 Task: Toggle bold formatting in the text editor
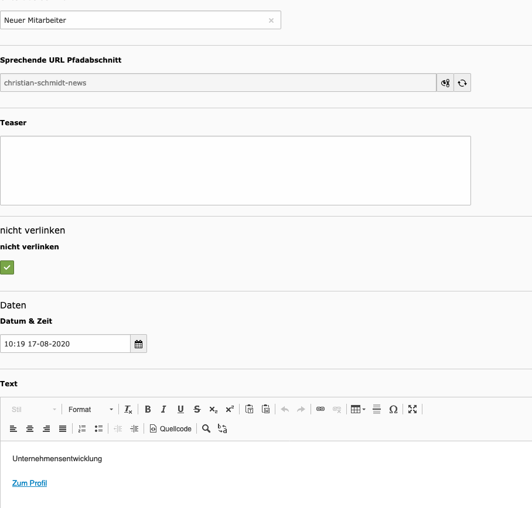(148, 410)
